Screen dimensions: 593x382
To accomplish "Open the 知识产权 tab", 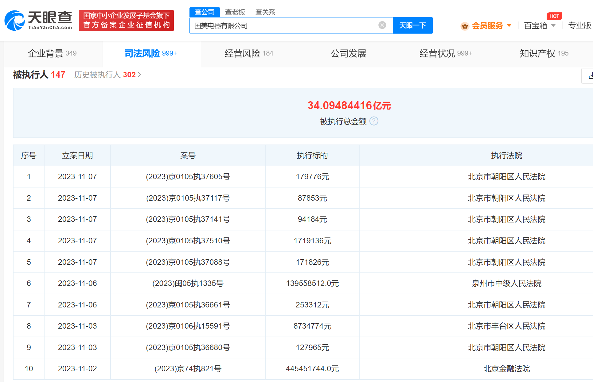I will (x=544, y=53).
